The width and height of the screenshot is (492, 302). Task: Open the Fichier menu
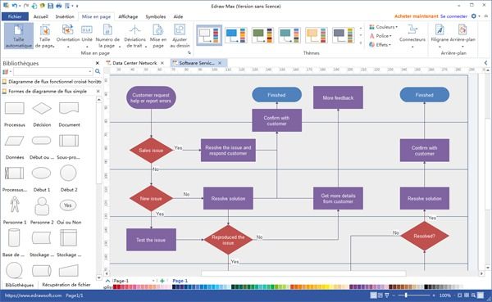15,16
